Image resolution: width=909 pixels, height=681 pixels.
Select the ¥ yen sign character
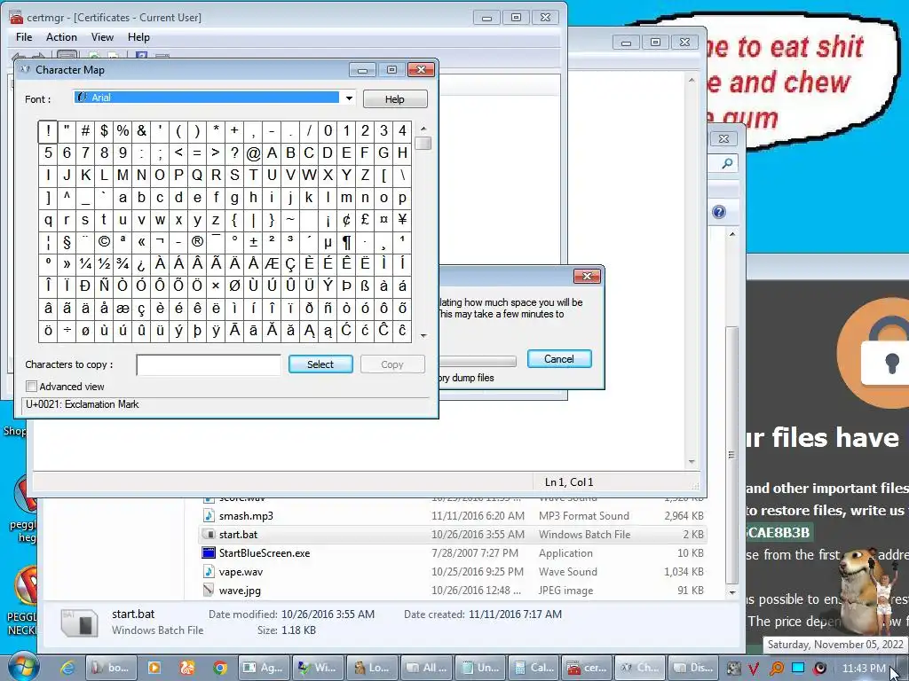402,220
